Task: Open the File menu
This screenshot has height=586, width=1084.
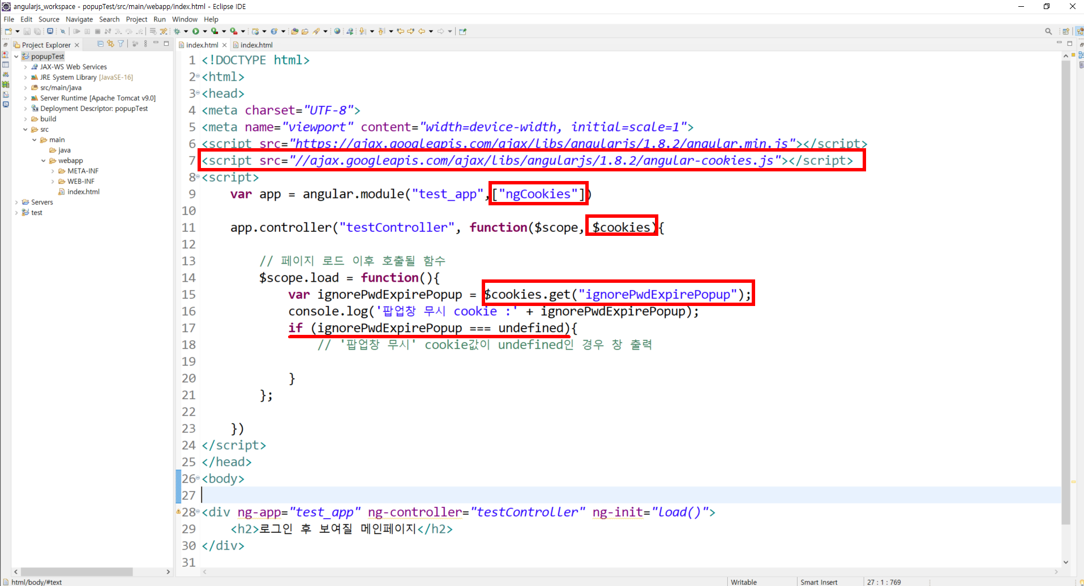Action: [9, 19]
